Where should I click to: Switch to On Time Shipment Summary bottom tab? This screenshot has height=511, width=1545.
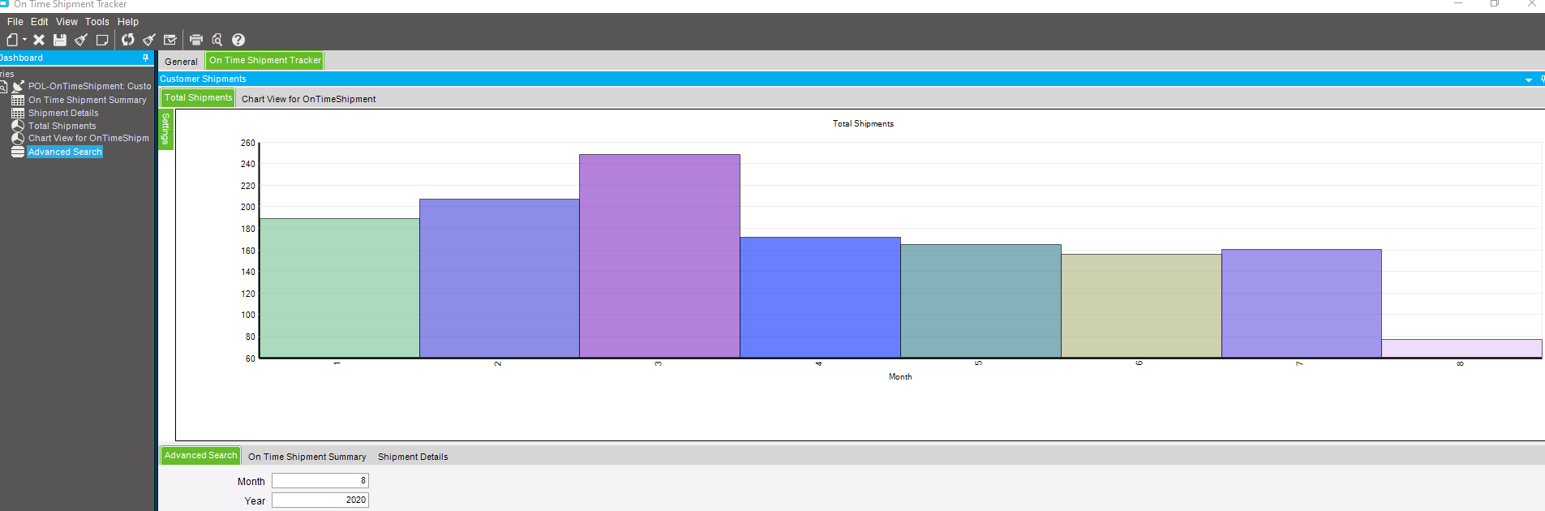coord(307,457)
